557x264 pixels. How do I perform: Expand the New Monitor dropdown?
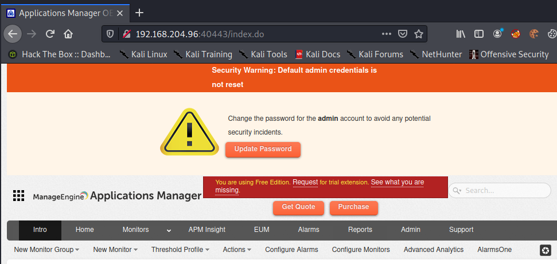coord(115,250)
